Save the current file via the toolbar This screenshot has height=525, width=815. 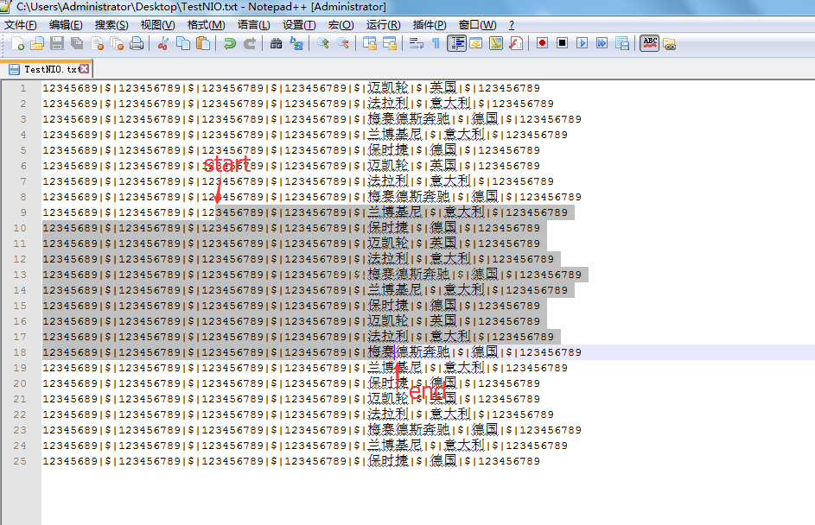(57, 44)
